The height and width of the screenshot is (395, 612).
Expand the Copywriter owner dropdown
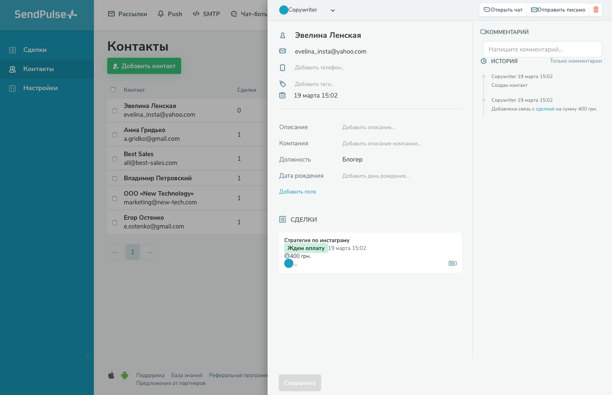coord(332,10)
